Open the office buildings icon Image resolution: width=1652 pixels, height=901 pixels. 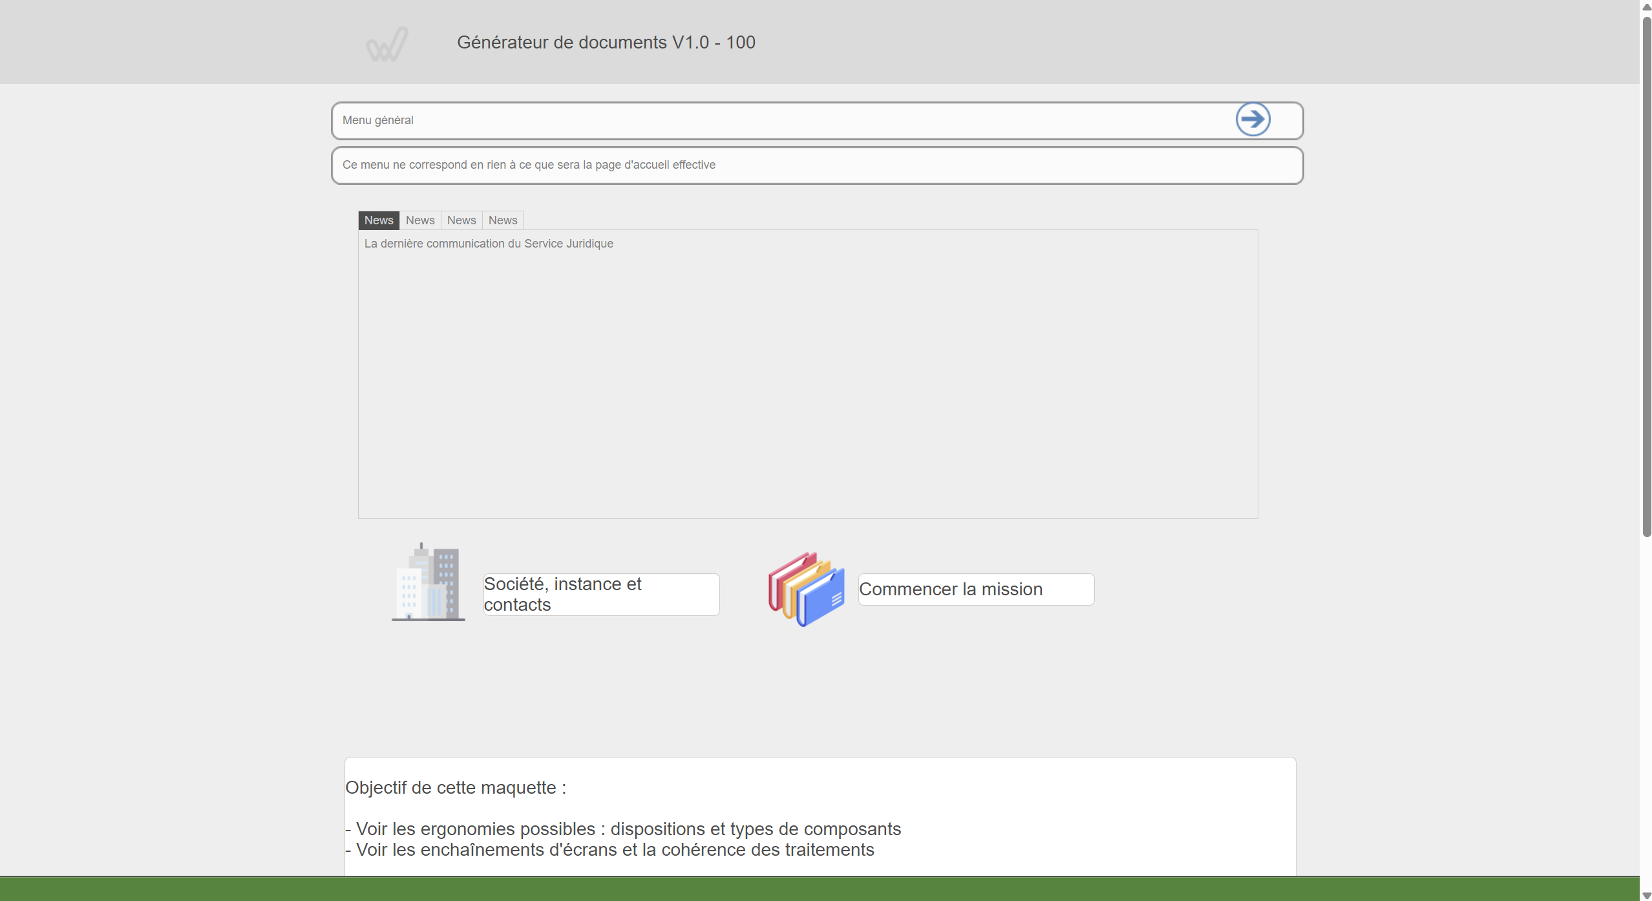[x=428, y=582]
